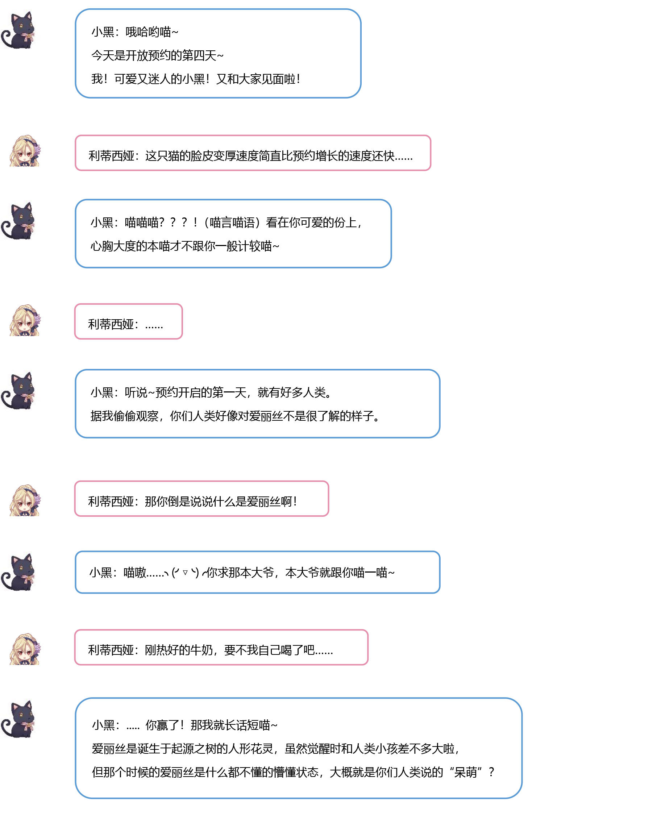Click 利蒂西娅 avatar beside 什么是爱丽丝啊 message
Image resolution: width=665 pixels, height=815 pixels.
point(25,500)
